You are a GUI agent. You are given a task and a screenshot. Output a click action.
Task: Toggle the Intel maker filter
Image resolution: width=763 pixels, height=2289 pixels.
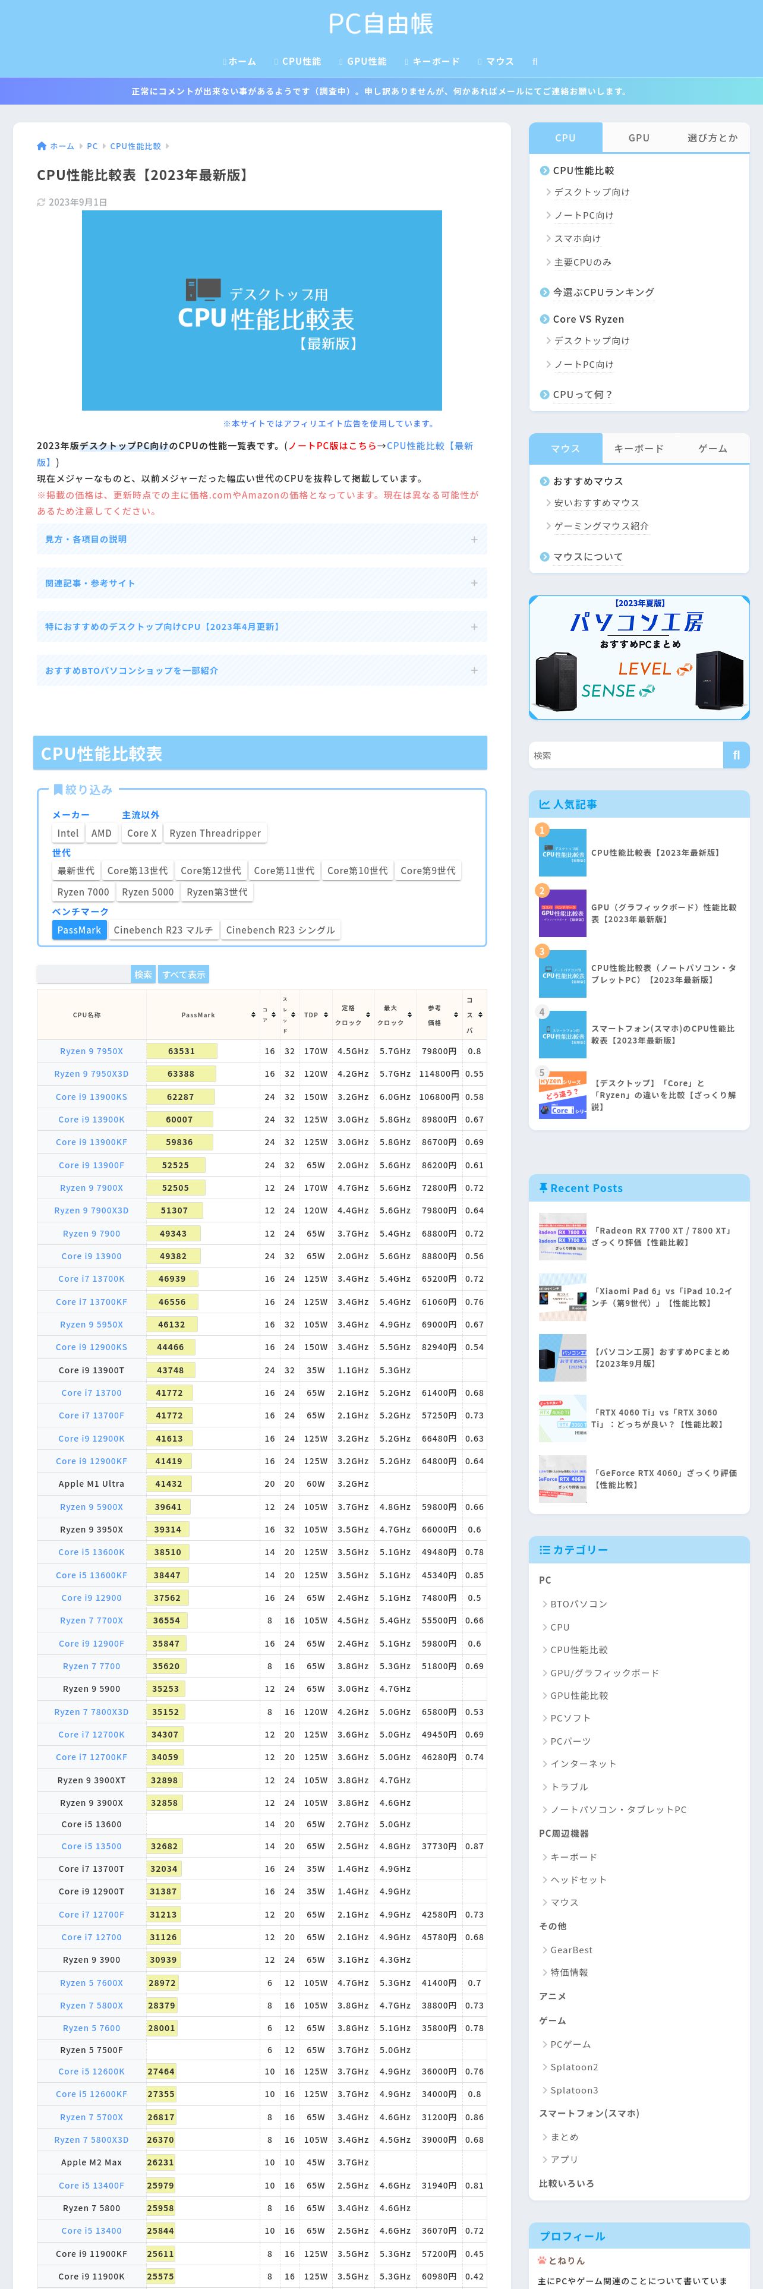click(68, 834)
